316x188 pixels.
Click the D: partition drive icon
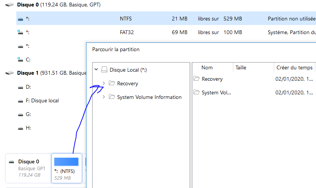[x=20, y=87]
